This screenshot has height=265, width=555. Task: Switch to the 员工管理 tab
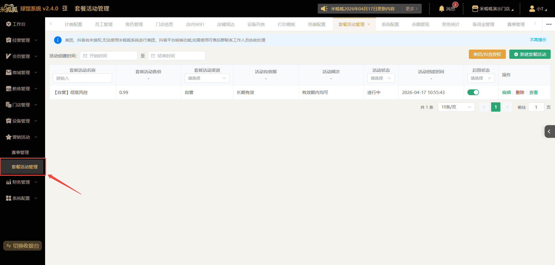(104, 24)
